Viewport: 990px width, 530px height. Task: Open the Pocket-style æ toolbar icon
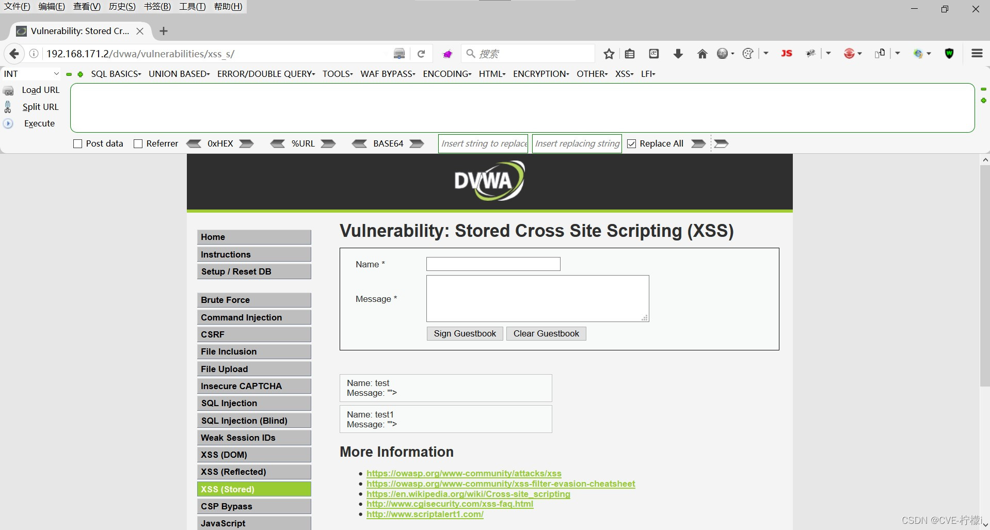click(654, 54)
